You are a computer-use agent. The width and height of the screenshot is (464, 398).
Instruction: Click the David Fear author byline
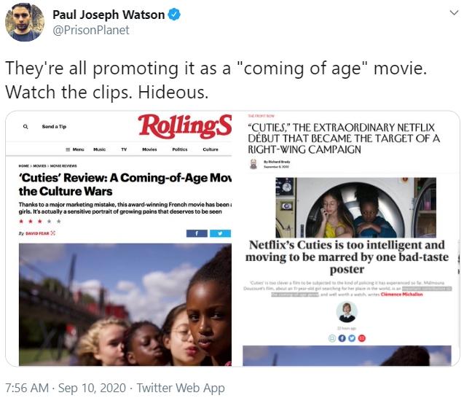click(37, 233)
